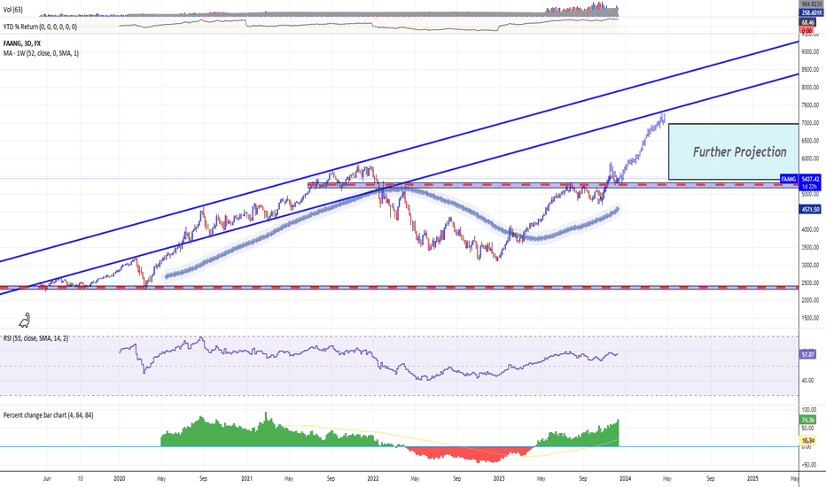Select the Further Projection text box
Viewport: 826px width, 487px height.
coord(727,151)
